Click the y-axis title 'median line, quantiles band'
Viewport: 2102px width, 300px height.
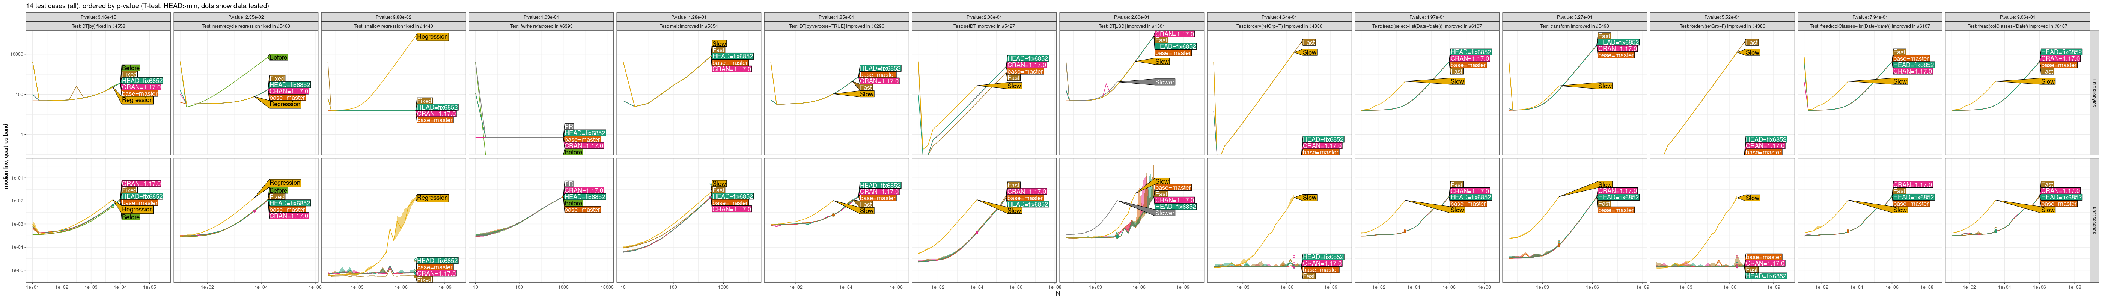tap(6, 156)
